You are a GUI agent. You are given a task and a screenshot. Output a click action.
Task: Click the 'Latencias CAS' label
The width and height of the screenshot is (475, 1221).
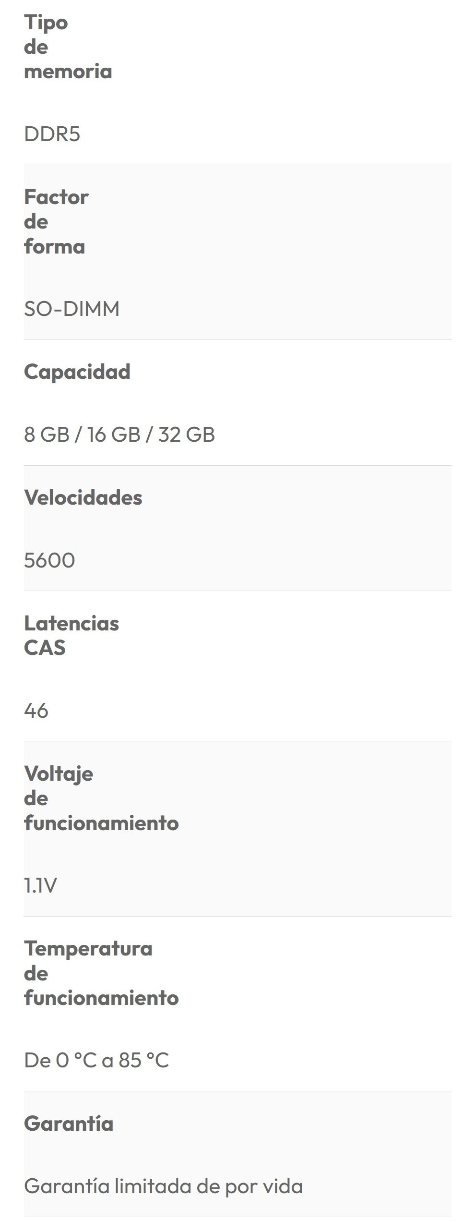point(71,636)
